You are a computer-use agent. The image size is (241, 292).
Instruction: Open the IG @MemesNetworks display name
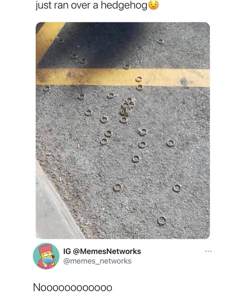click(102, 251)
